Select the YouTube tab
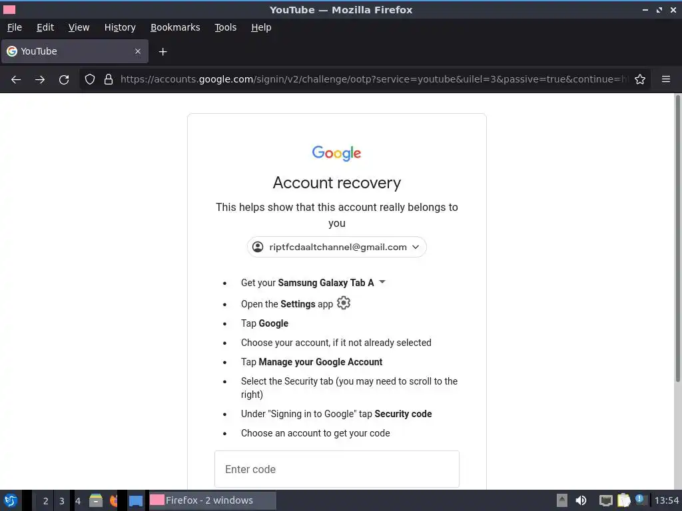Image resolution: width=682 pixels, height=511 pixels. point(75,51)
